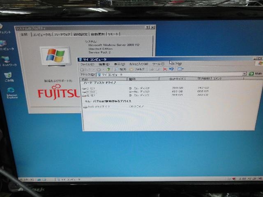Switch to コンピュータ名 tab
Image resolution: width=263 pixels, height=197 pixels.
tap(42, 34)
